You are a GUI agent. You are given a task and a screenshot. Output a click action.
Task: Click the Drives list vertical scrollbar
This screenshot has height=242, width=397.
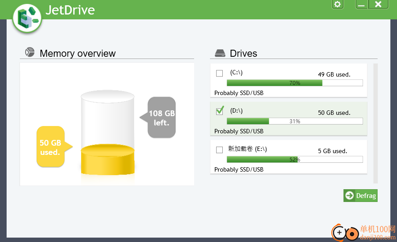pos(375,123)
